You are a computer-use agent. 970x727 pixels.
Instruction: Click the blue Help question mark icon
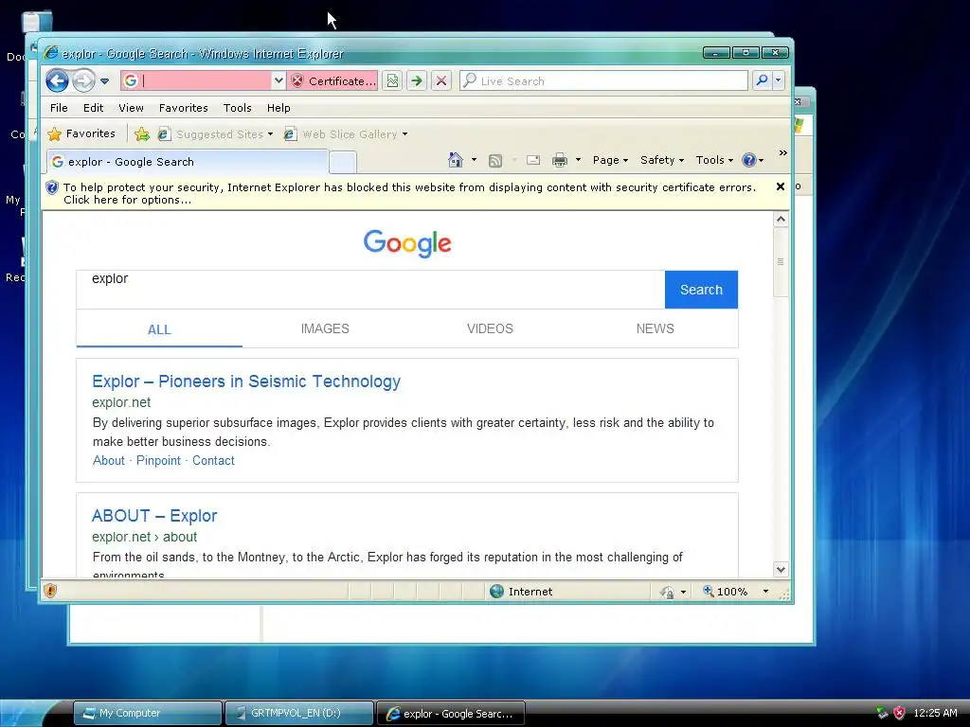748,160
